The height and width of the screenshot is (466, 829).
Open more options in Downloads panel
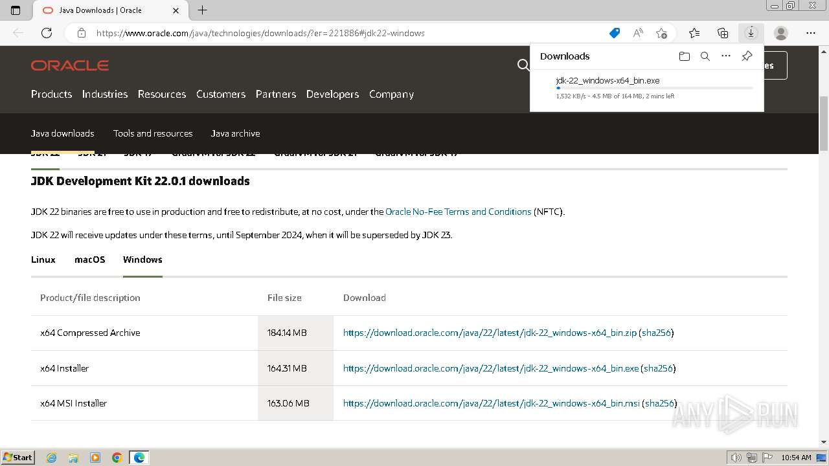726,56
